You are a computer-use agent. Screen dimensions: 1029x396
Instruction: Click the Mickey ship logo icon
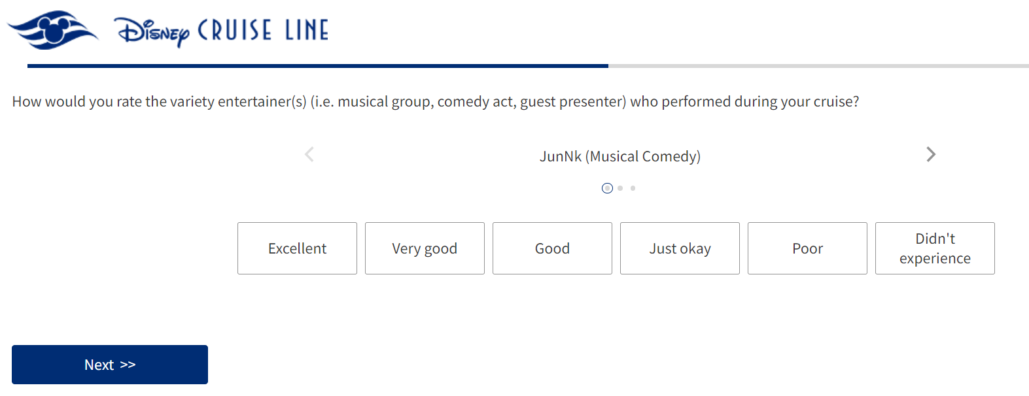tap(52, 30)
